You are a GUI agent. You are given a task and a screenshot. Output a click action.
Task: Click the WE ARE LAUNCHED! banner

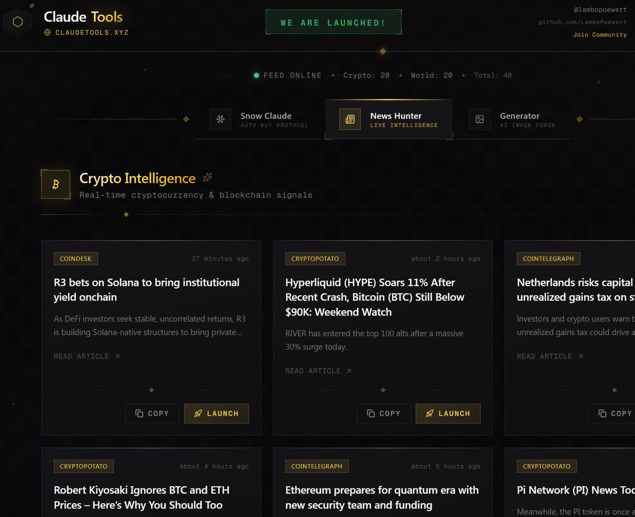click(333, 22)
